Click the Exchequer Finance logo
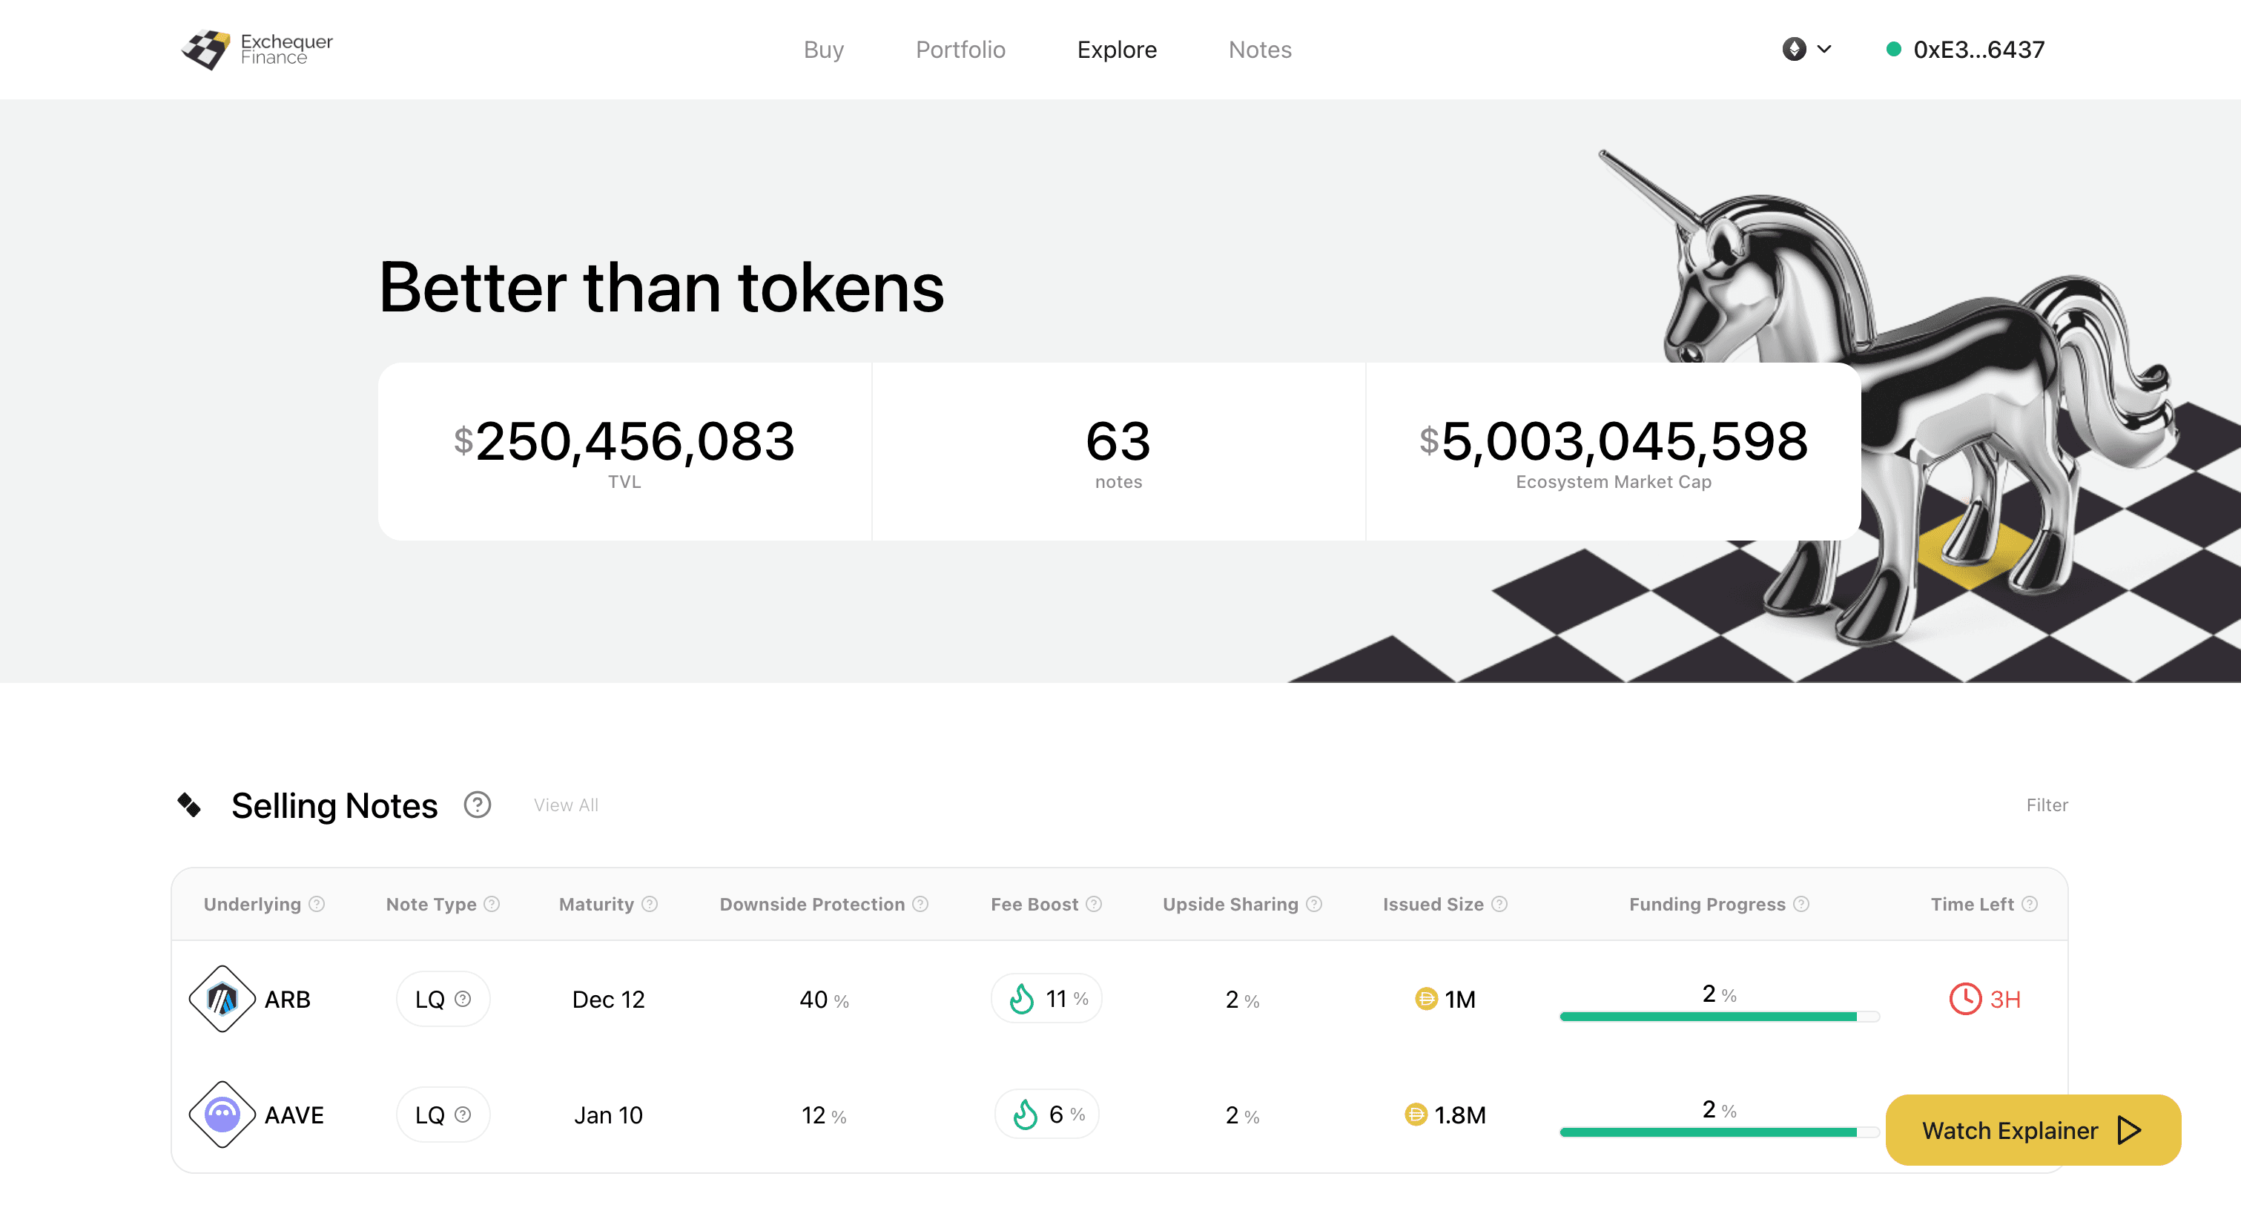The height and width of the screenshot is (1225, 2241). click(x=257, y=50)
